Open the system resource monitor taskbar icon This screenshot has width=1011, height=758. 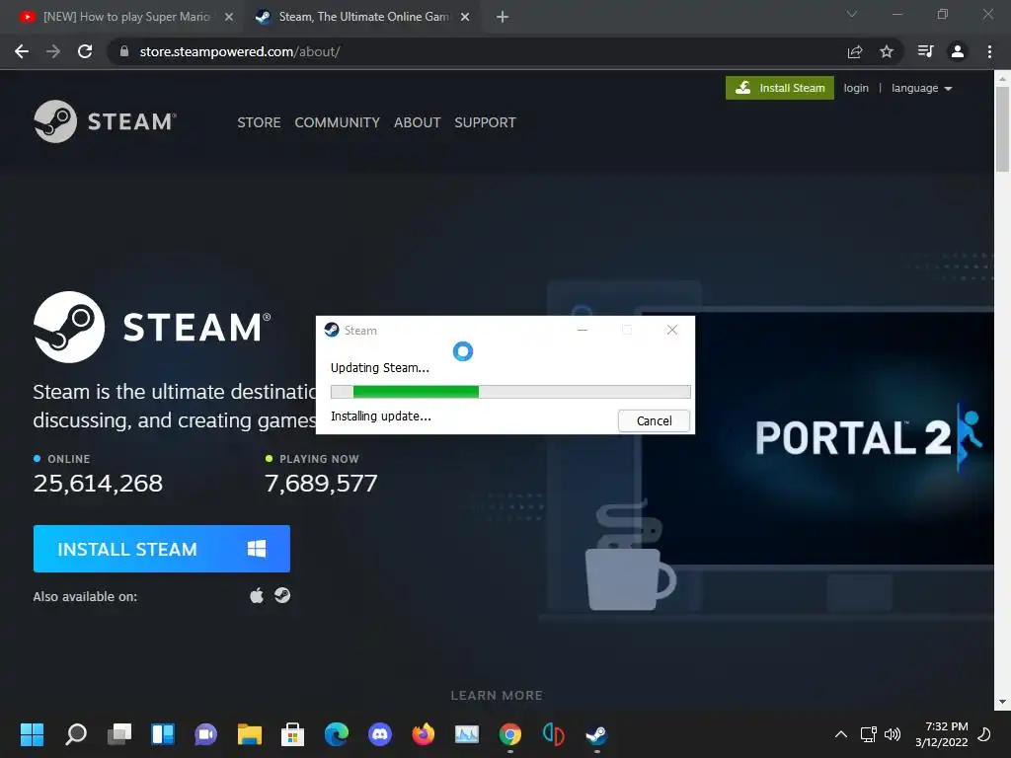[467, 734]
